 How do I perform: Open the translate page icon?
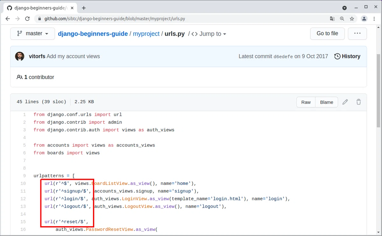coord(332,19)
